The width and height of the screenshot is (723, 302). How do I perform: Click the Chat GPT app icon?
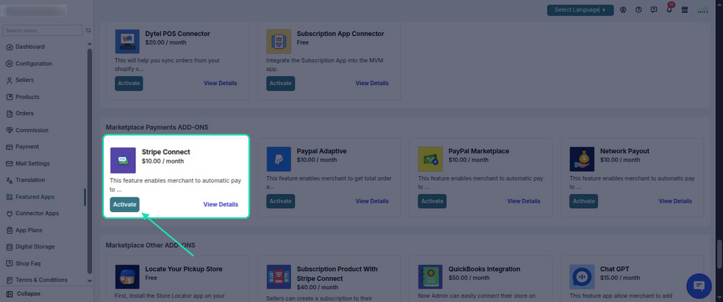click(582, 277)
